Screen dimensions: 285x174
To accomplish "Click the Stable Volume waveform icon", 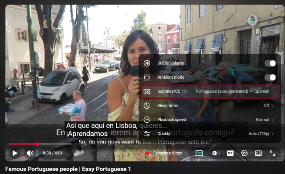I will pyautogui.click(x=147, y=63).
